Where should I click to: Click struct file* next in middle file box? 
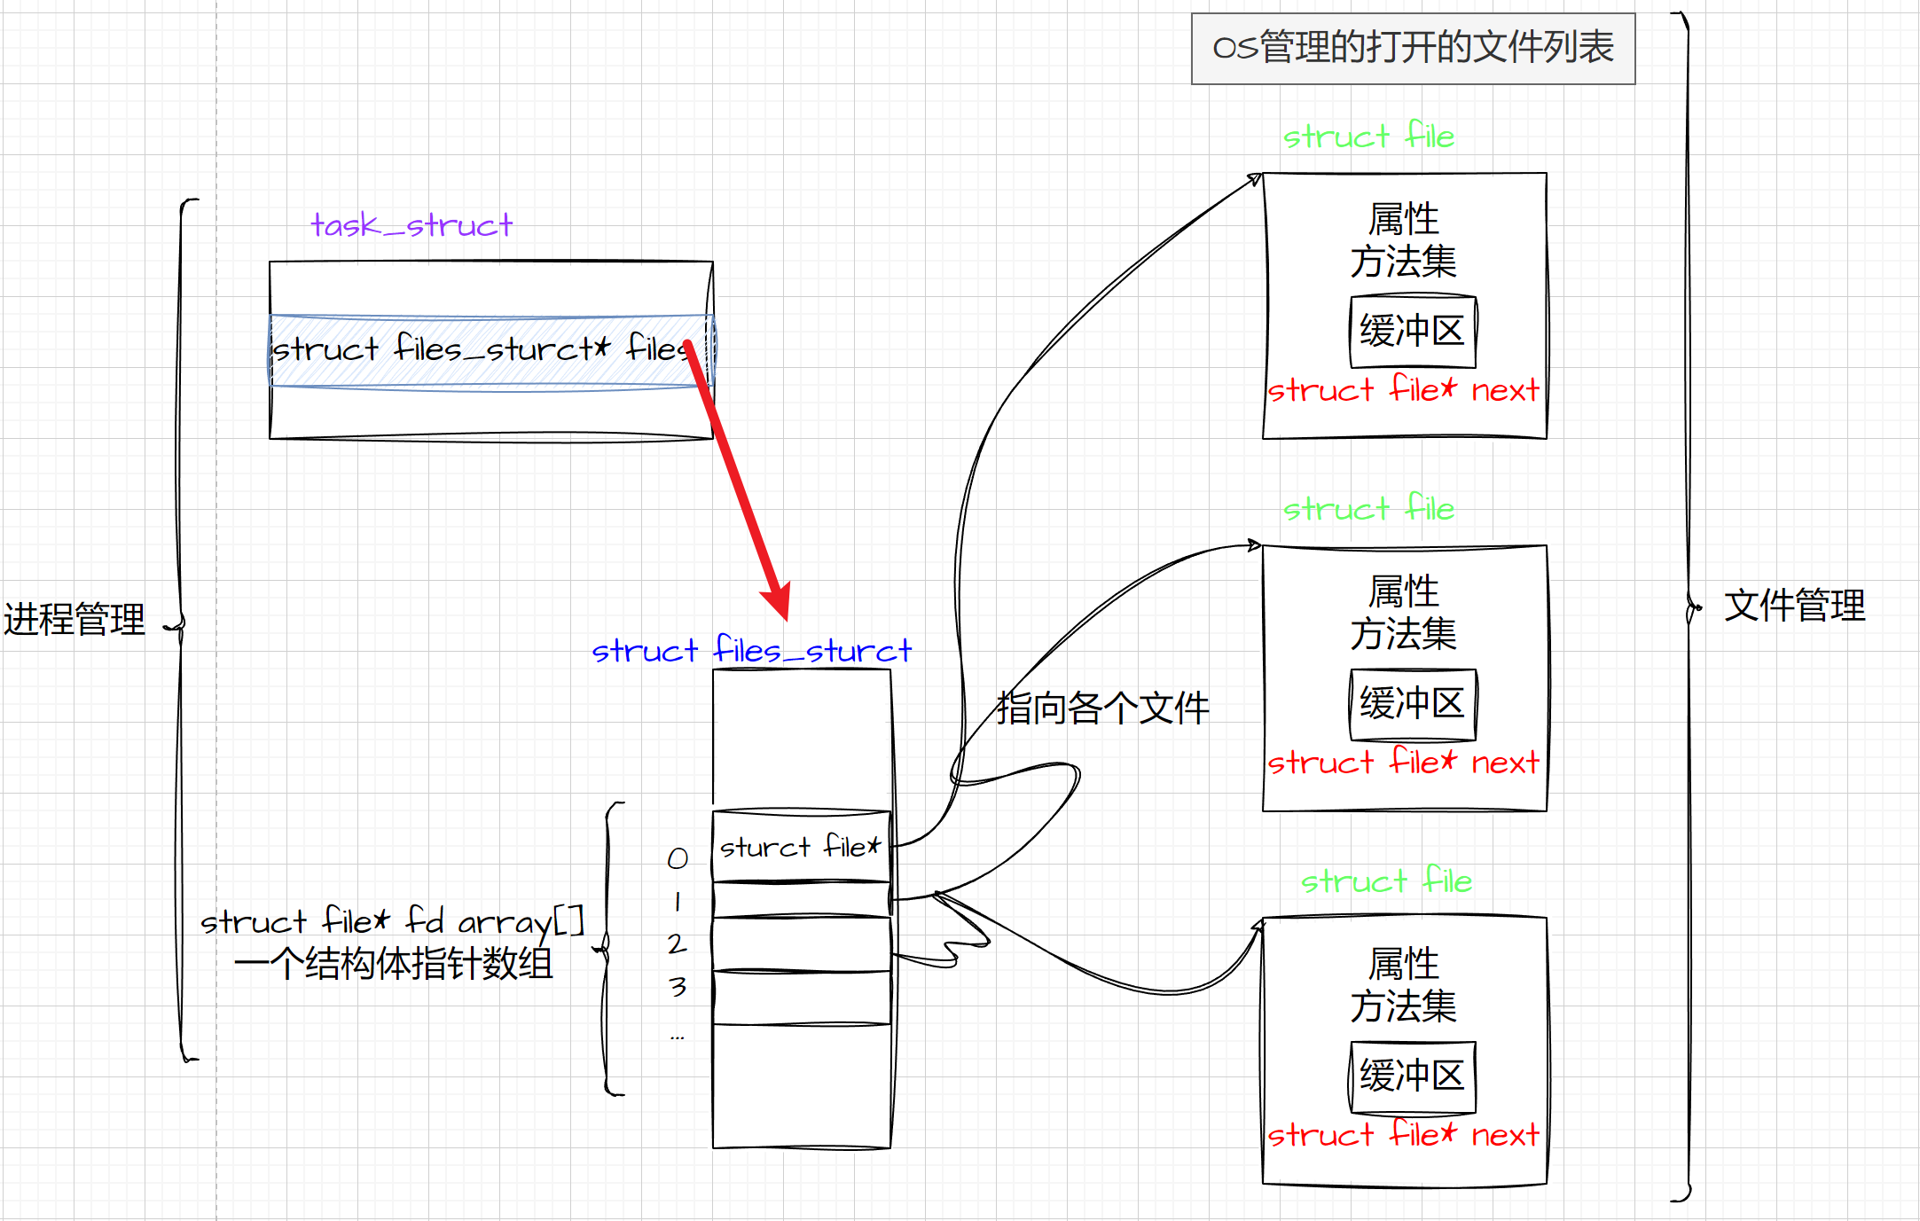tap(1404, 762)
